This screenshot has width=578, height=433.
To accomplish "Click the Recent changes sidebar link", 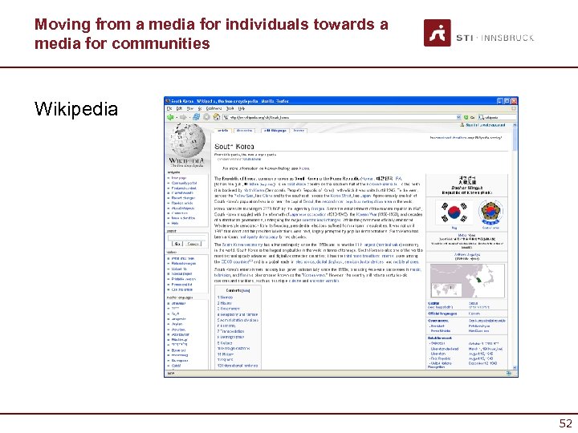I will coord(183,198).
